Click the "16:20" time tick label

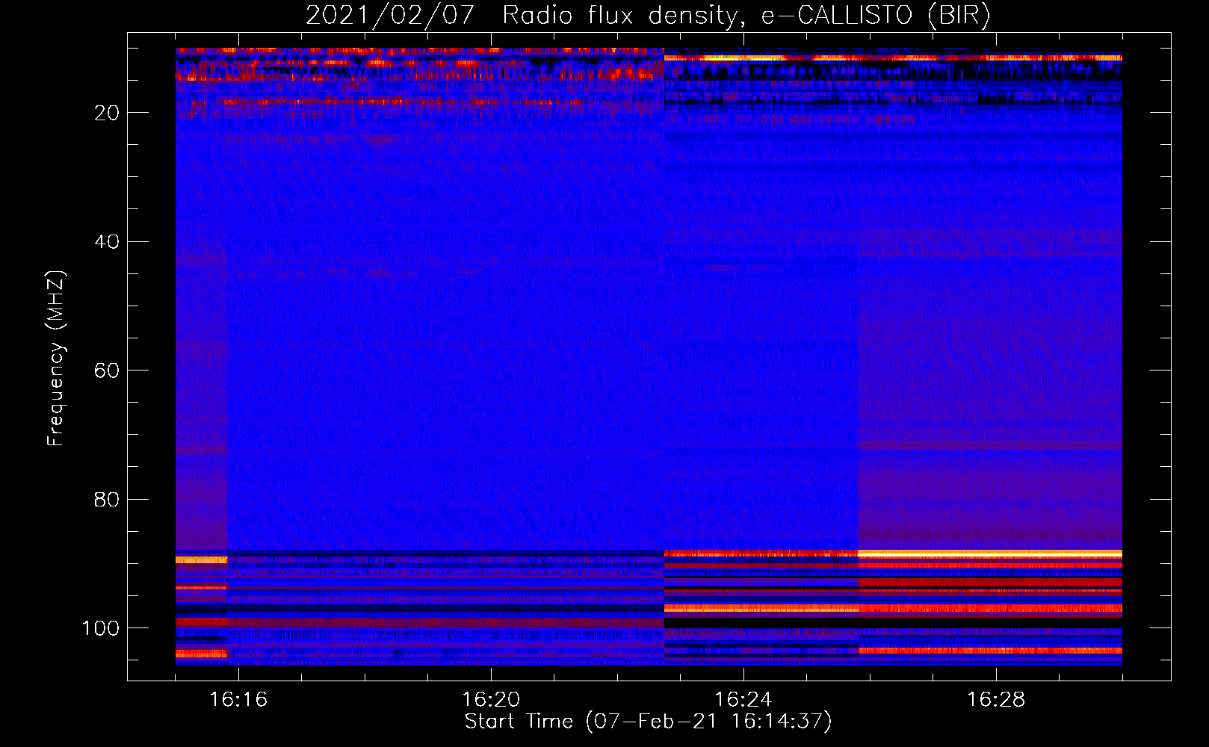[491, 700]
